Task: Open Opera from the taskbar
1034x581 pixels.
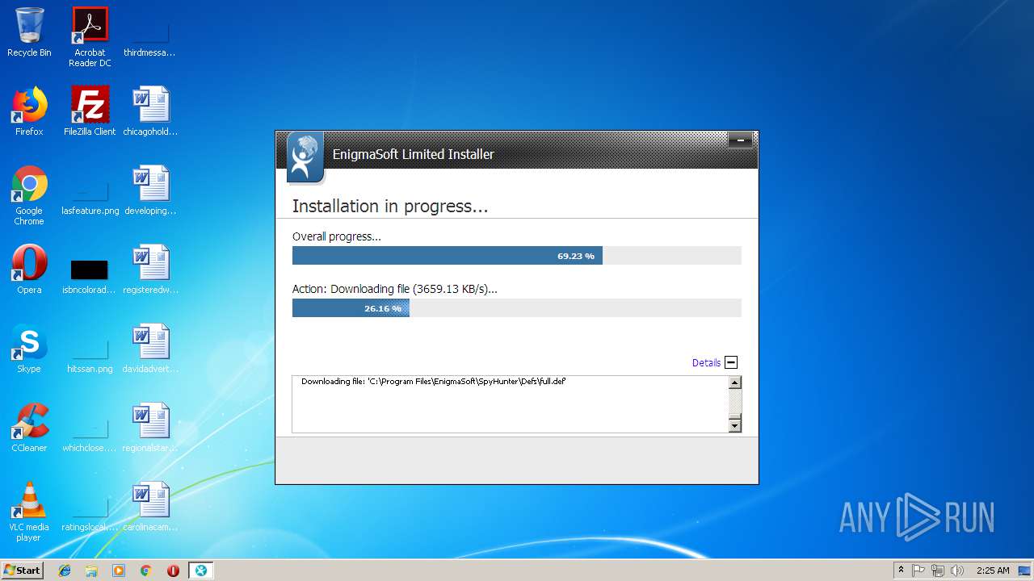Action: [x=173, y=571]
